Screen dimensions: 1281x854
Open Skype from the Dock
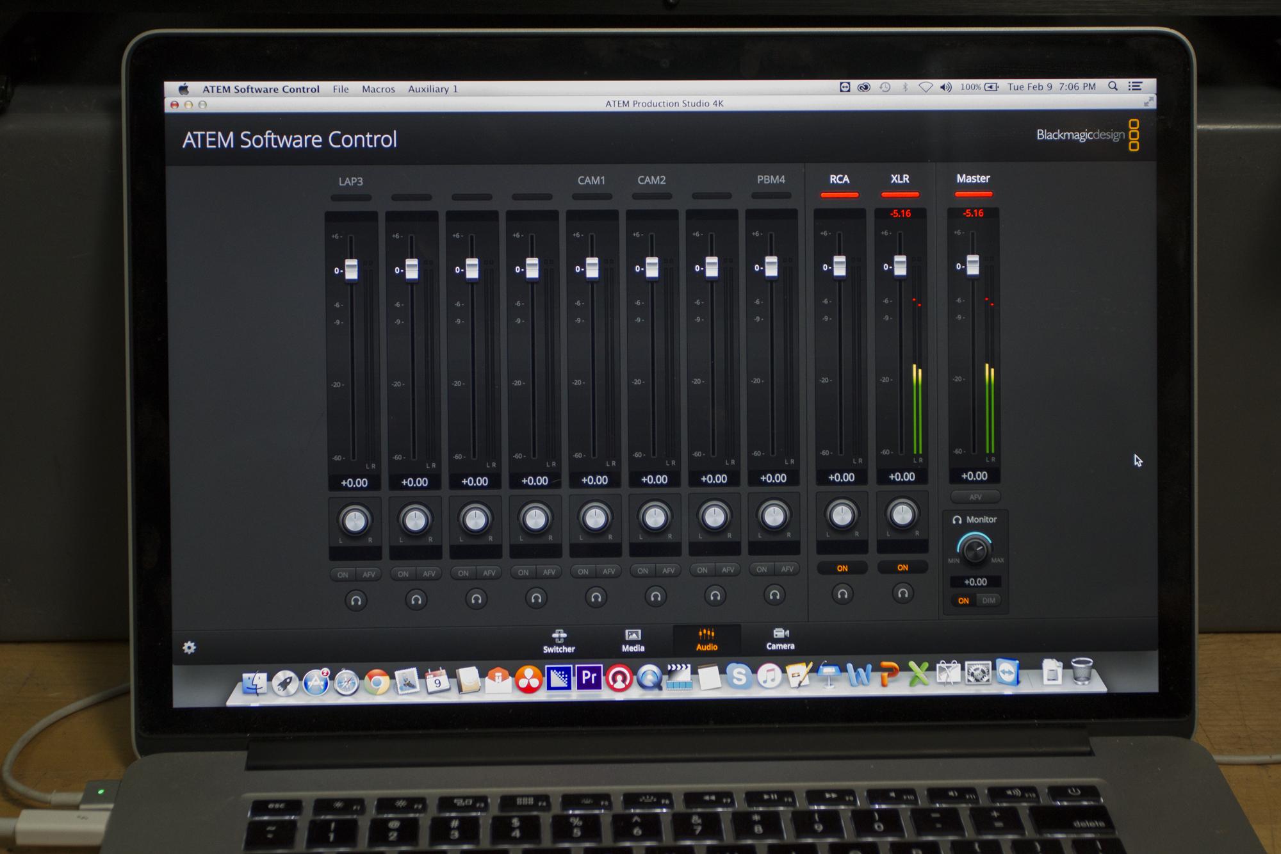pos(738,677)
